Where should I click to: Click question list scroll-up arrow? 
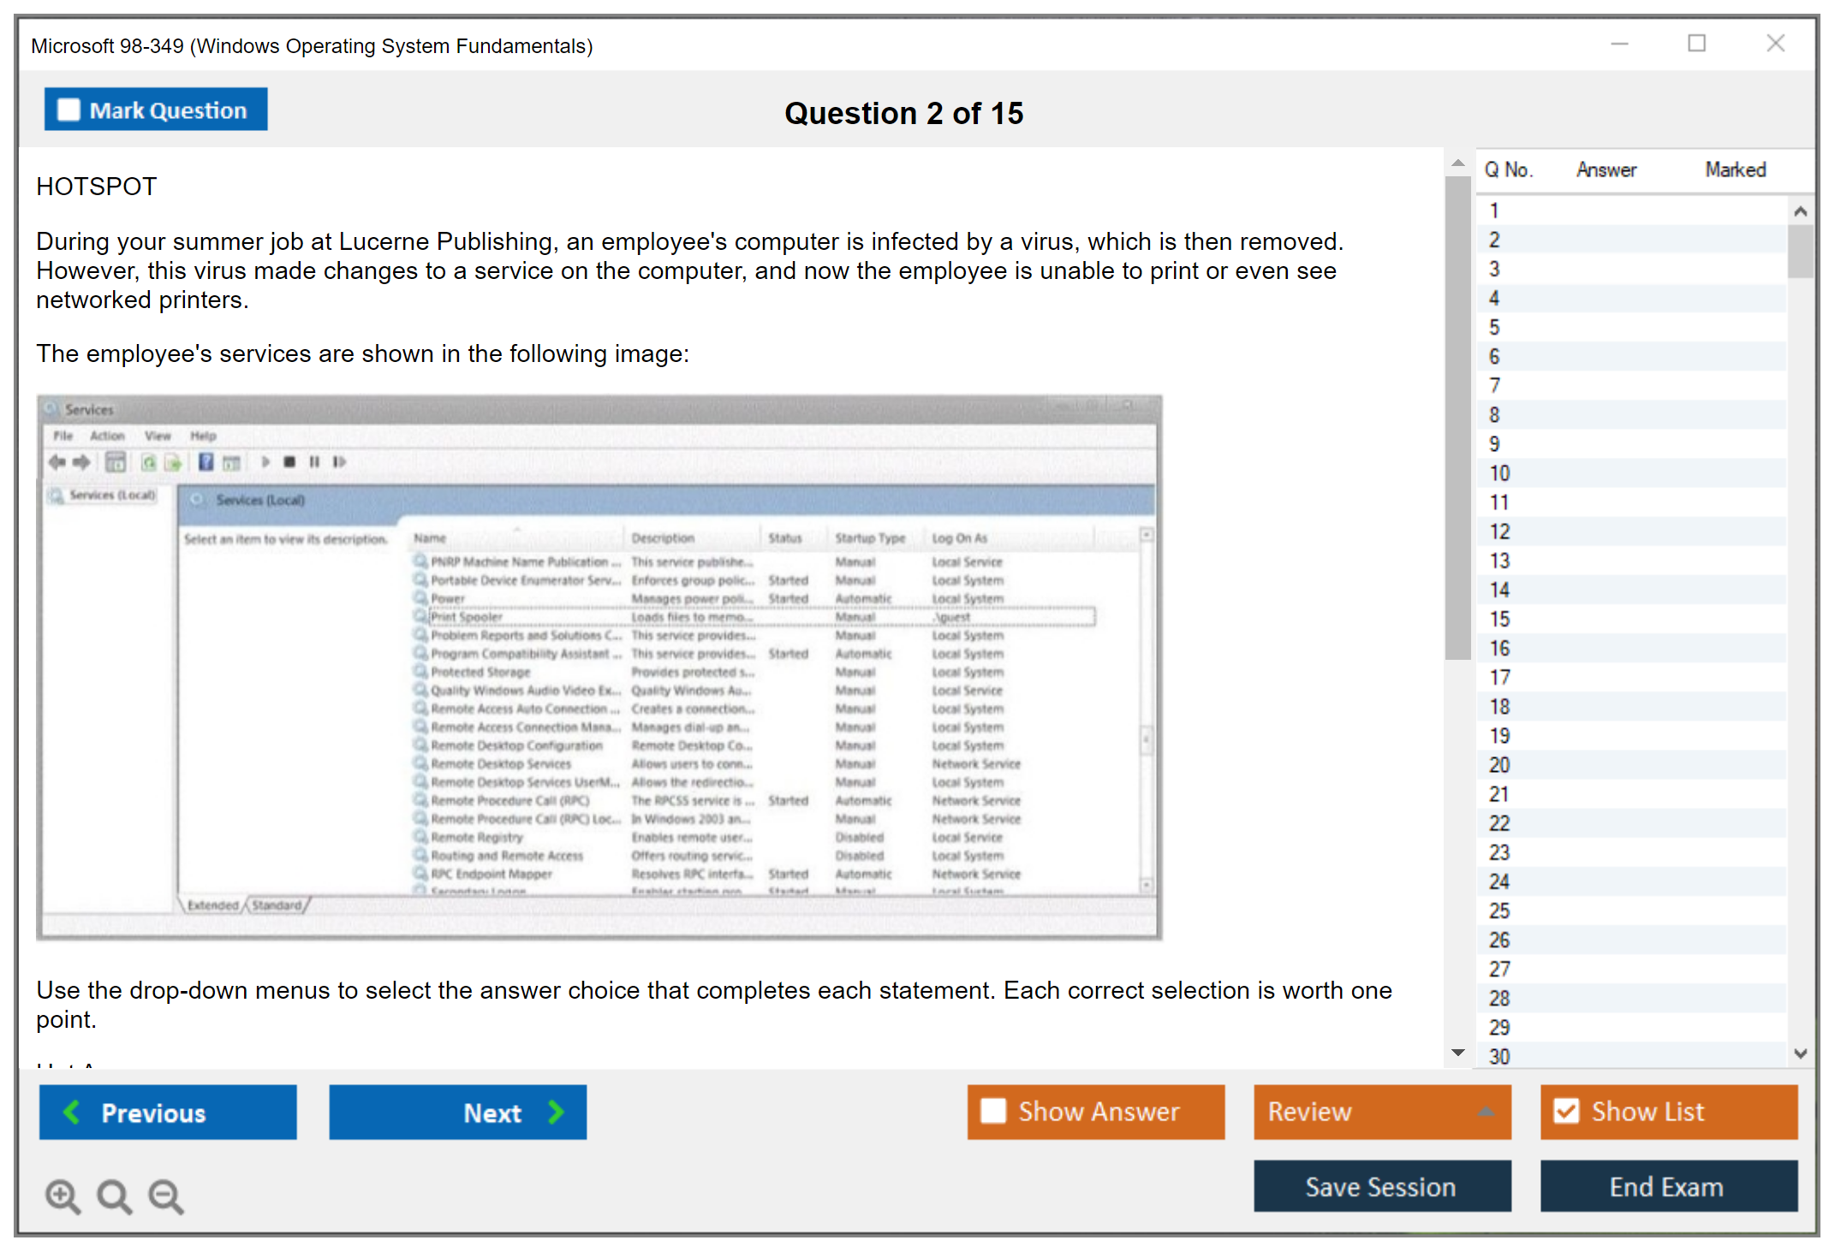[x=1800, y=211]
